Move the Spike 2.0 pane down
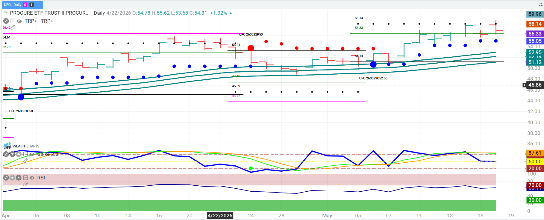Image resolution: width=544 pixels, height=220 pixels. (x=12, y=154)
